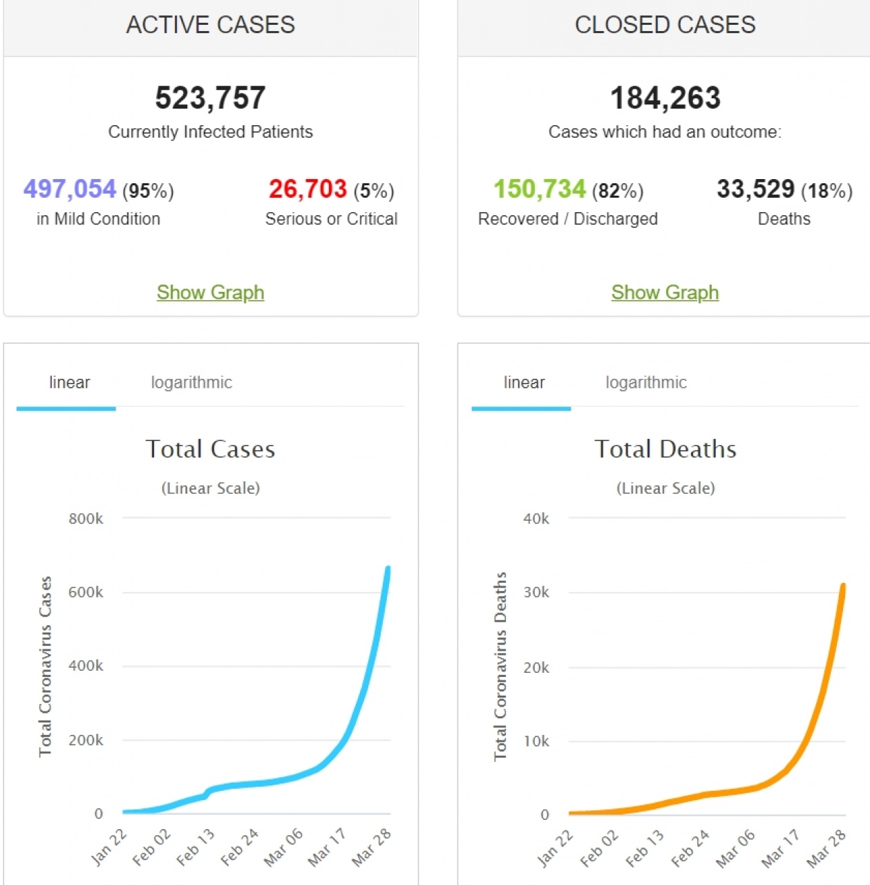Select linear tab above Total Cases chart
Viewport: 870px width, 885px height.
coord(69,382)
